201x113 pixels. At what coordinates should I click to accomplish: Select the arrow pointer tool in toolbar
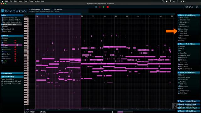[3, 11]
